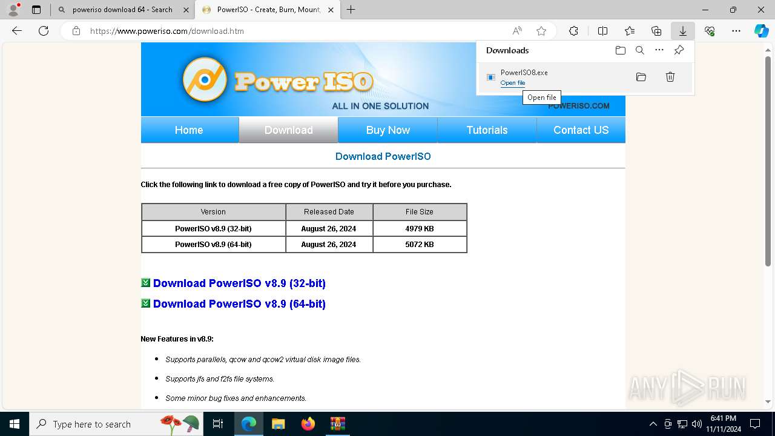The width and height of the screenshot is (775, 436).
Task: Open the Favorites list icon
Action: [630, 31]
